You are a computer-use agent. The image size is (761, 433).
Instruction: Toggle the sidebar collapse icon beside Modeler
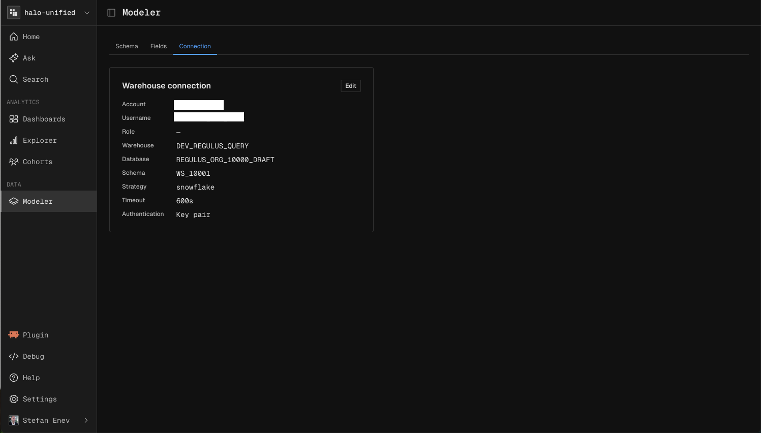click(x=111, y=13)
